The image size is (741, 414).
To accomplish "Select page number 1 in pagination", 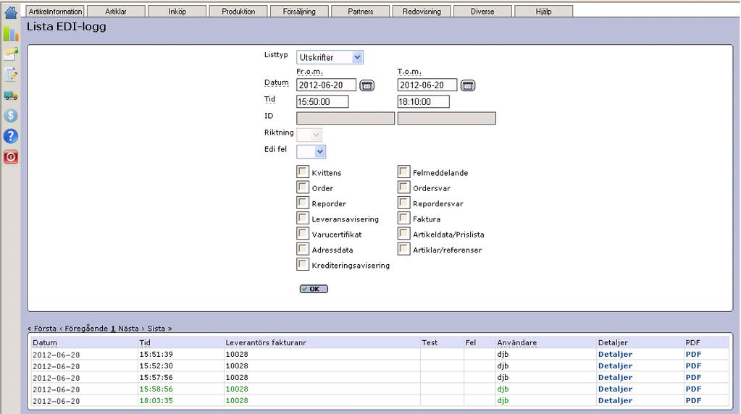I will (113, 329).
